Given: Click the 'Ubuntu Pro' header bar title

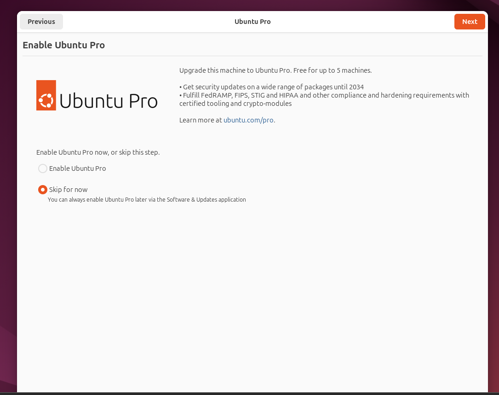Looking at the screenshot, I should (x=252, y=22).
